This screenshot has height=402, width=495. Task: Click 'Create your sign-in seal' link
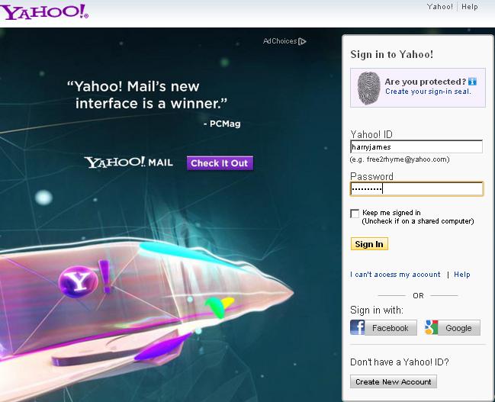[428, 92]
